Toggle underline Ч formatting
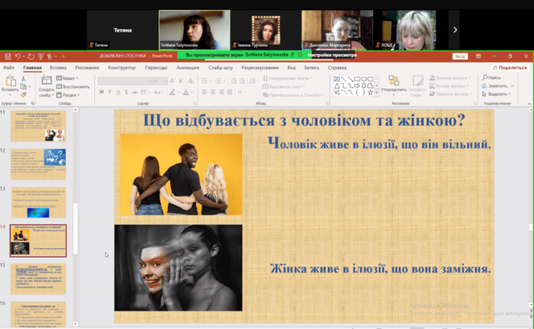Image resolution: width=534 pixels, height=329 pixels. pos(118,92)
